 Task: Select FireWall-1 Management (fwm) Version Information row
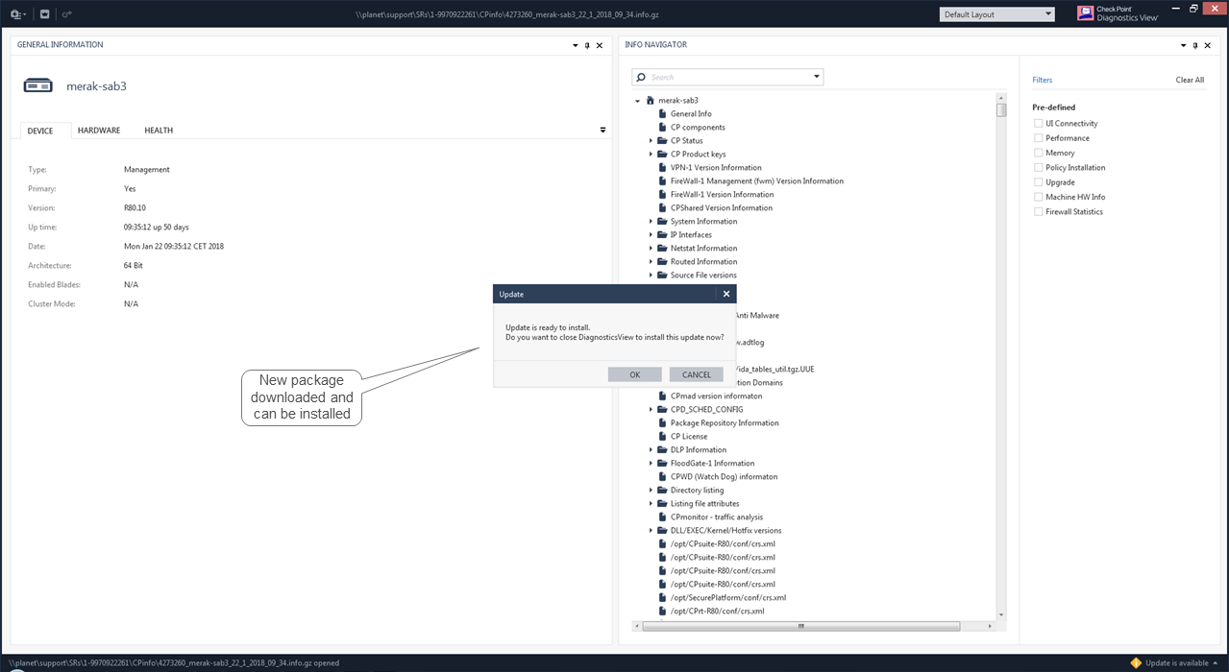click(x=756, y=180)
